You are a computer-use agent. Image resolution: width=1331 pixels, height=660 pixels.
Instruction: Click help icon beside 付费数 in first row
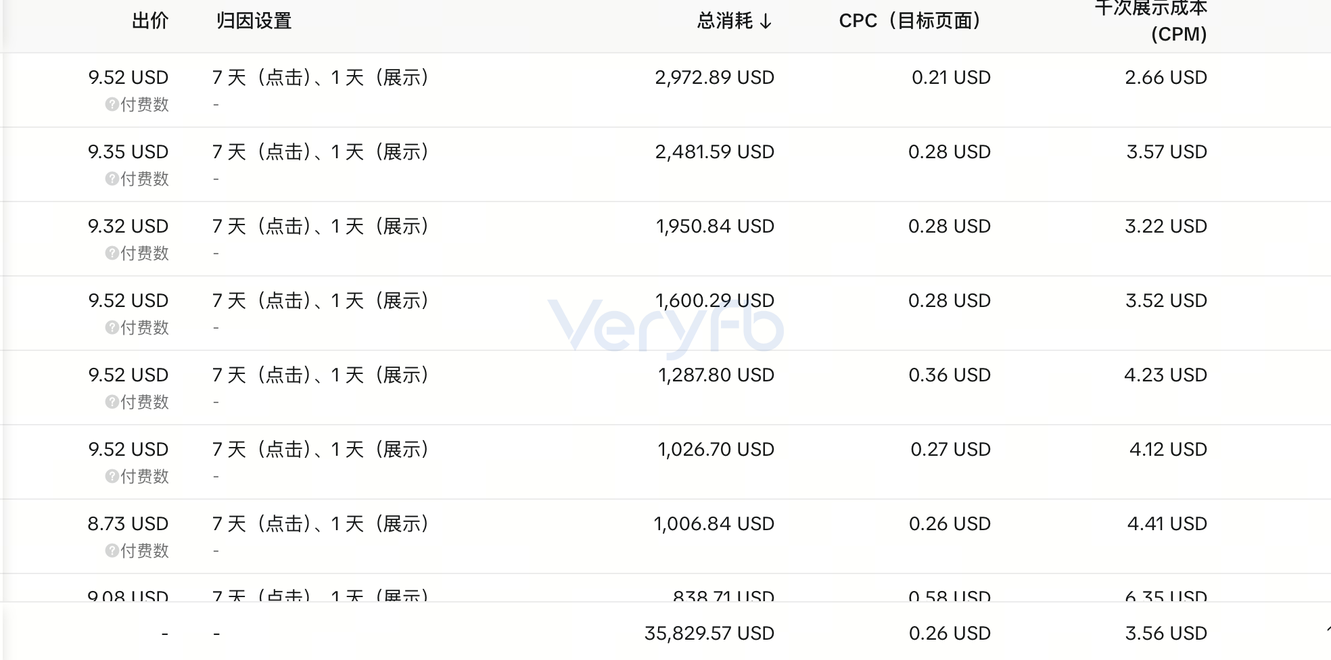click(112, 105)
